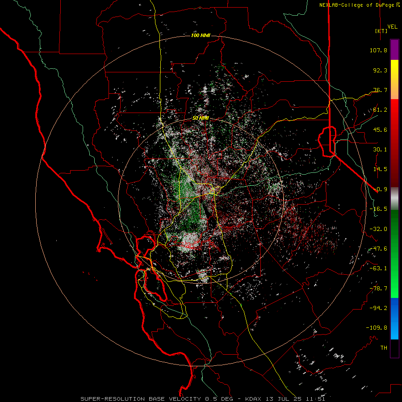Click the -16.5 velocity scale value
This screenshot has height=402, width=402.
[378, 209]
